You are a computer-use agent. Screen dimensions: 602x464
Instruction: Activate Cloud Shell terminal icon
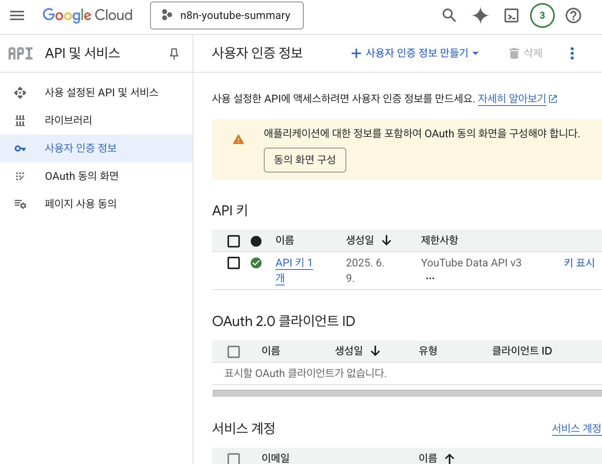click(511, 15)
